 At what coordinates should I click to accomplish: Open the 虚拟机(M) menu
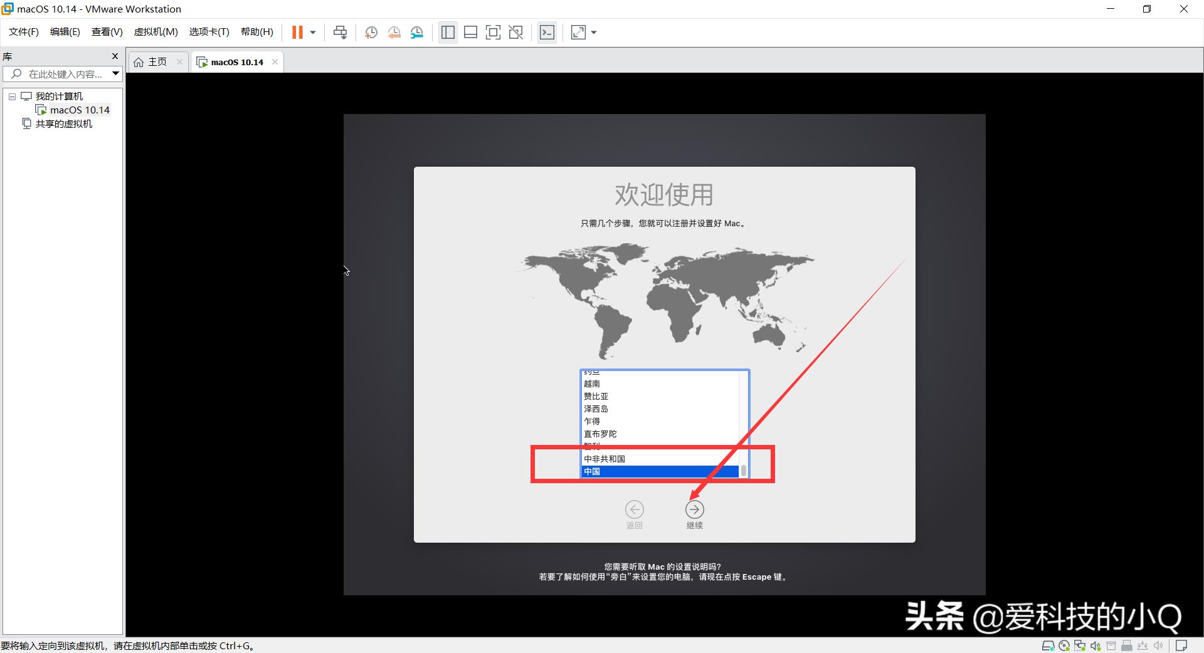tap(156, 31)
